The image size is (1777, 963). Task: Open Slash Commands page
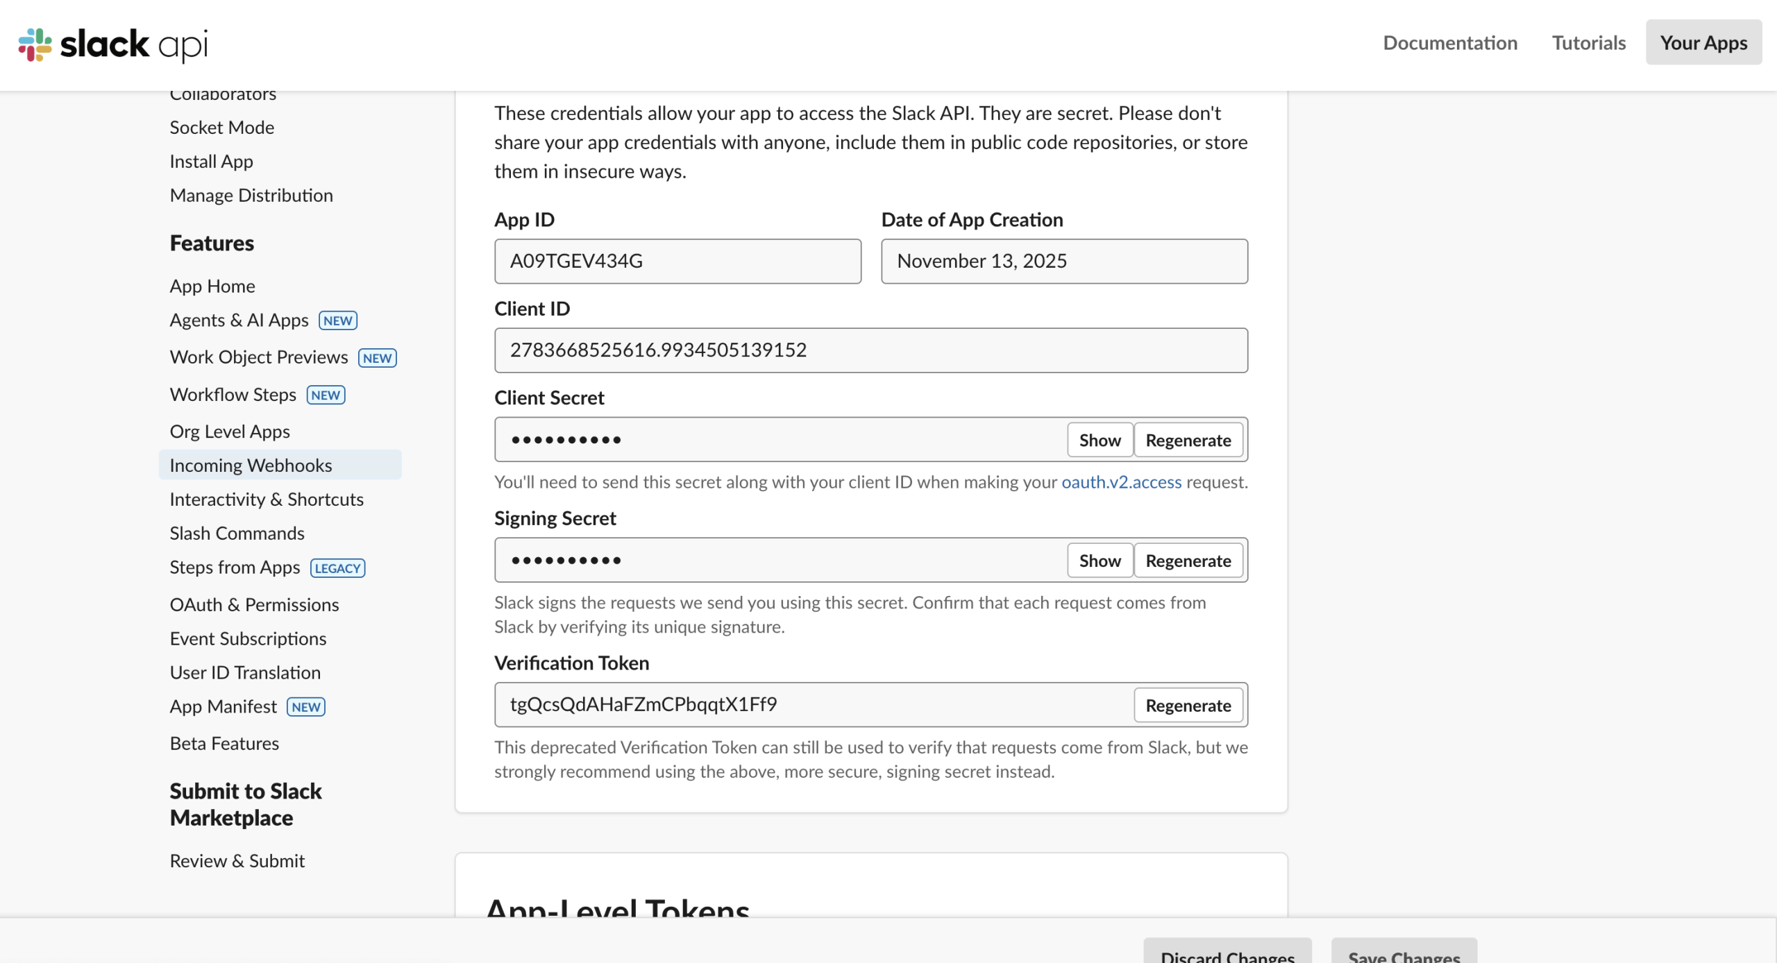[237, 534]
